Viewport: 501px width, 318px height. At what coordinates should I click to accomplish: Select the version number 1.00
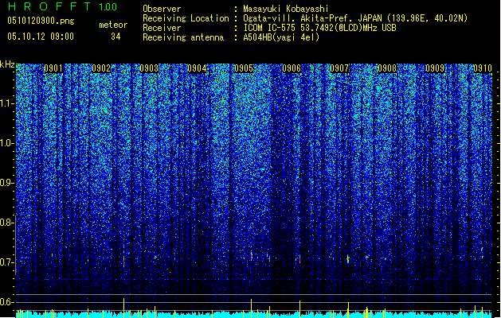(108, 6)
